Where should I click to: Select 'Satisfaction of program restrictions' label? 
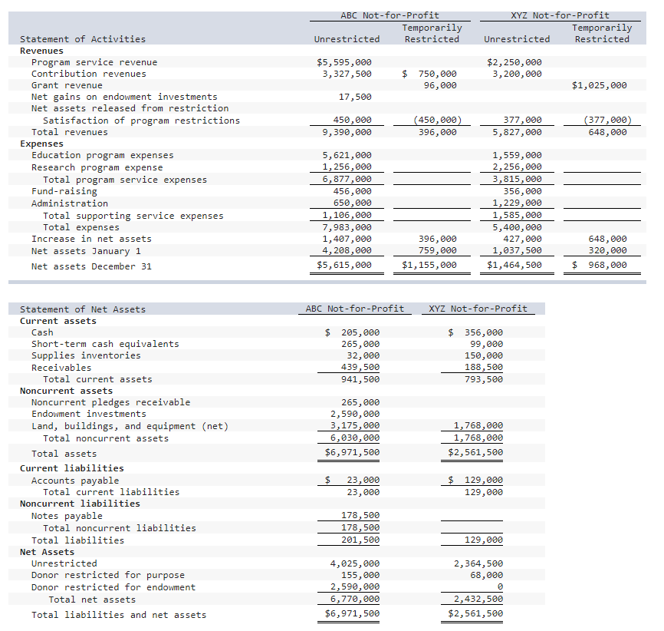click(141, 121)
